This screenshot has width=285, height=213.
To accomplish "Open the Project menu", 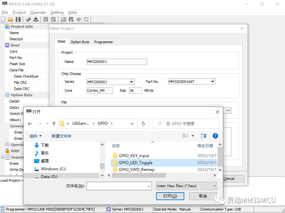I will coord(19,12).
